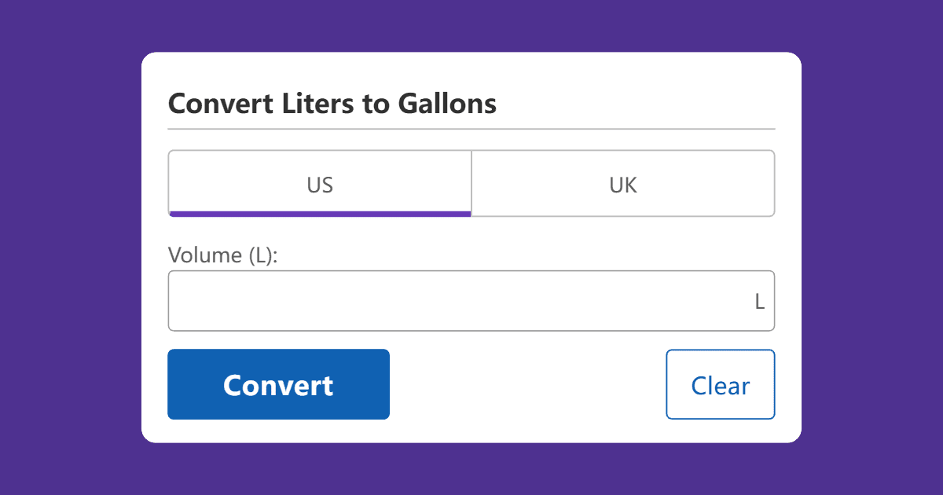This screenshot has height=495, width=943.
Task: Click the Volume (L) label
Action: (x=222, y=255)
